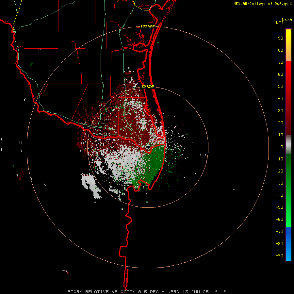Click the gray zero-velocity segment of color bar
294x294 pixels.
(x=288, y=145)
